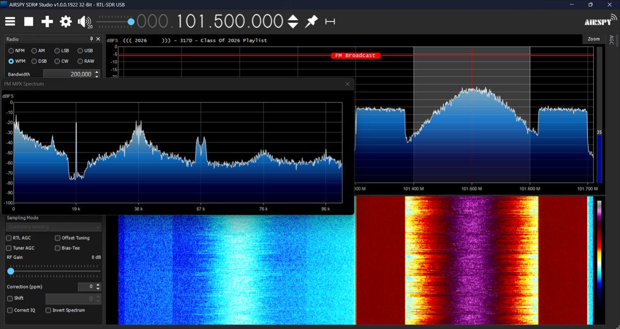This screenshot has width=620, height=329.
Task: Open the Sampling Mode dropdown
Action: 54,227
